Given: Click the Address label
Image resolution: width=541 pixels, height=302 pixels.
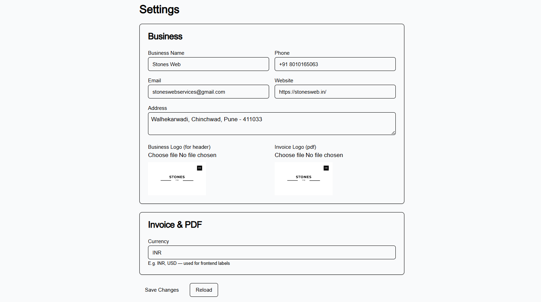Looking at the screenshot, I should pos(157,108).
